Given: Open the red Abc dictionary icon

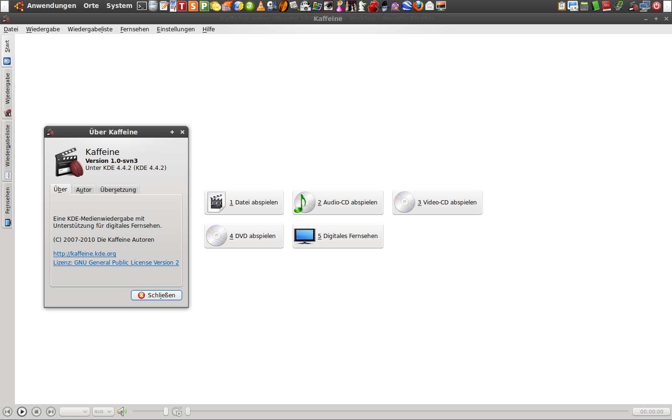Looking at the screenshot, I should tap(606, 6).
